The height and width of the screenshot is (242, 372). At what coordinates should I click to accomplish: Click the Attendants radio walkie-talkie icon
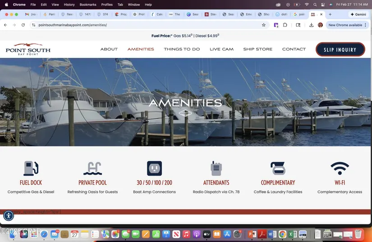(216, 168)
